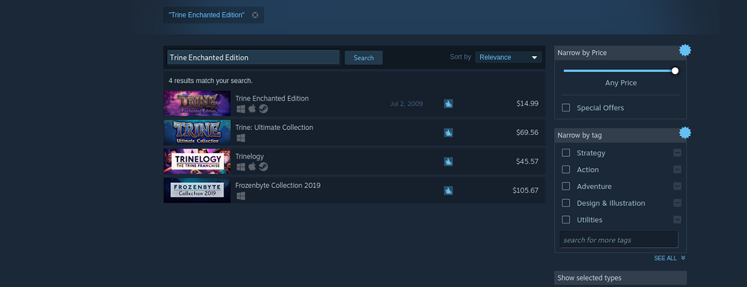Click the $45.57 price
Image resolution: width=747 pixels, height=287 pixels.
point(527,161)
